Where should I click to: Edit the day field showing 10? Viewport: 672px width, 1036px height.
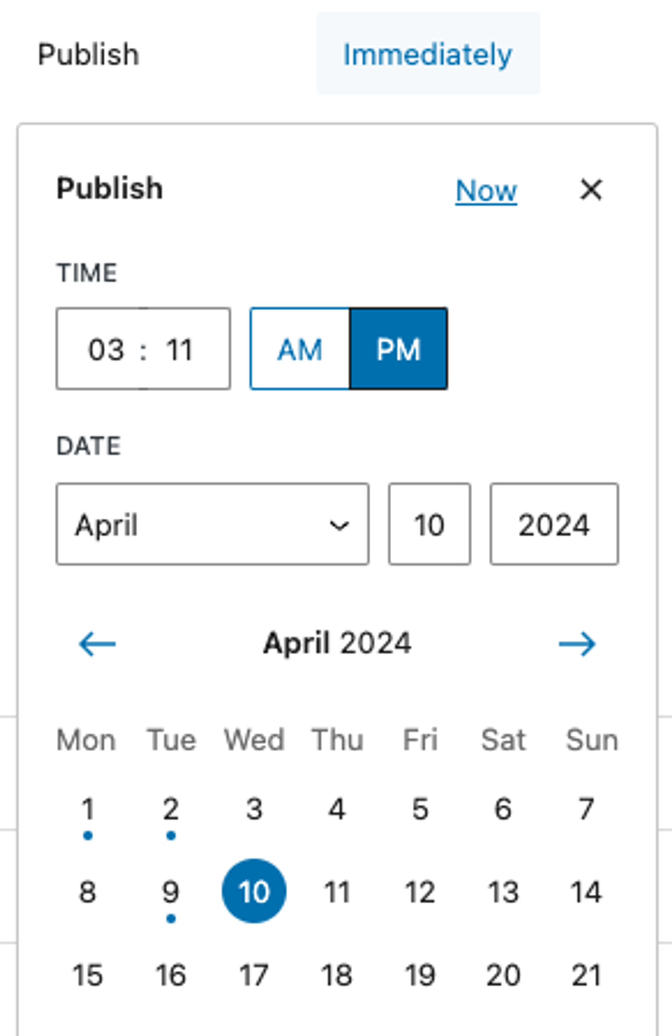pyautogui.click(x=429, y=526)
